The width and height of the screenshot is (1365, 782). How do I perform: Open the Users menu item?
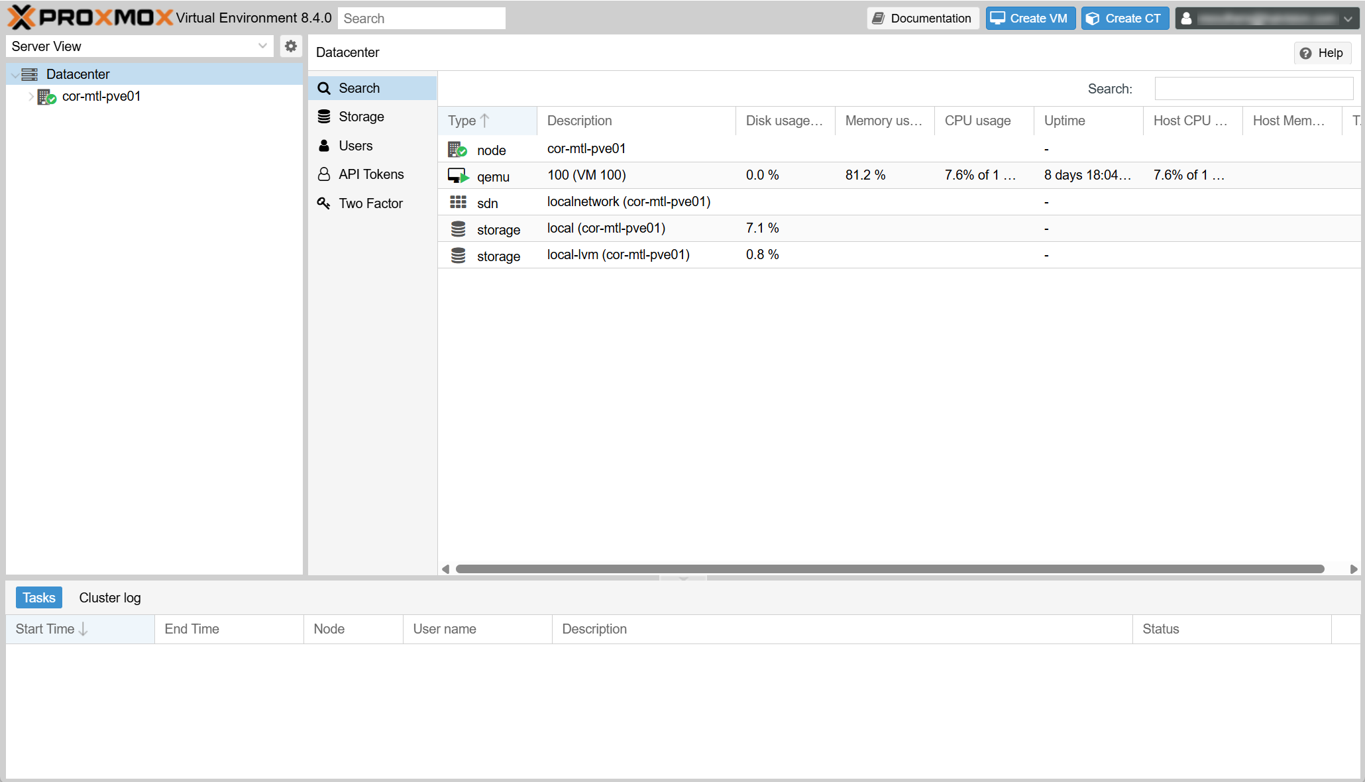coord(372,146)
